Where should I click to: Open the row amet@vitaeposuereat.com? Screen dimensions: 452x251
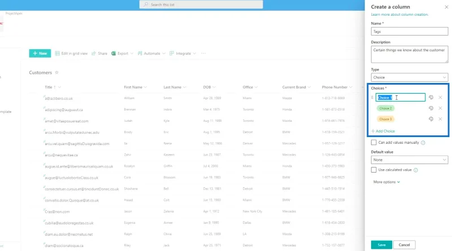[67, 121]
